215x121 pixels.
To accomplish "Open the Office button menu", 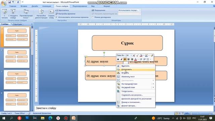I will tap(3, 3).
